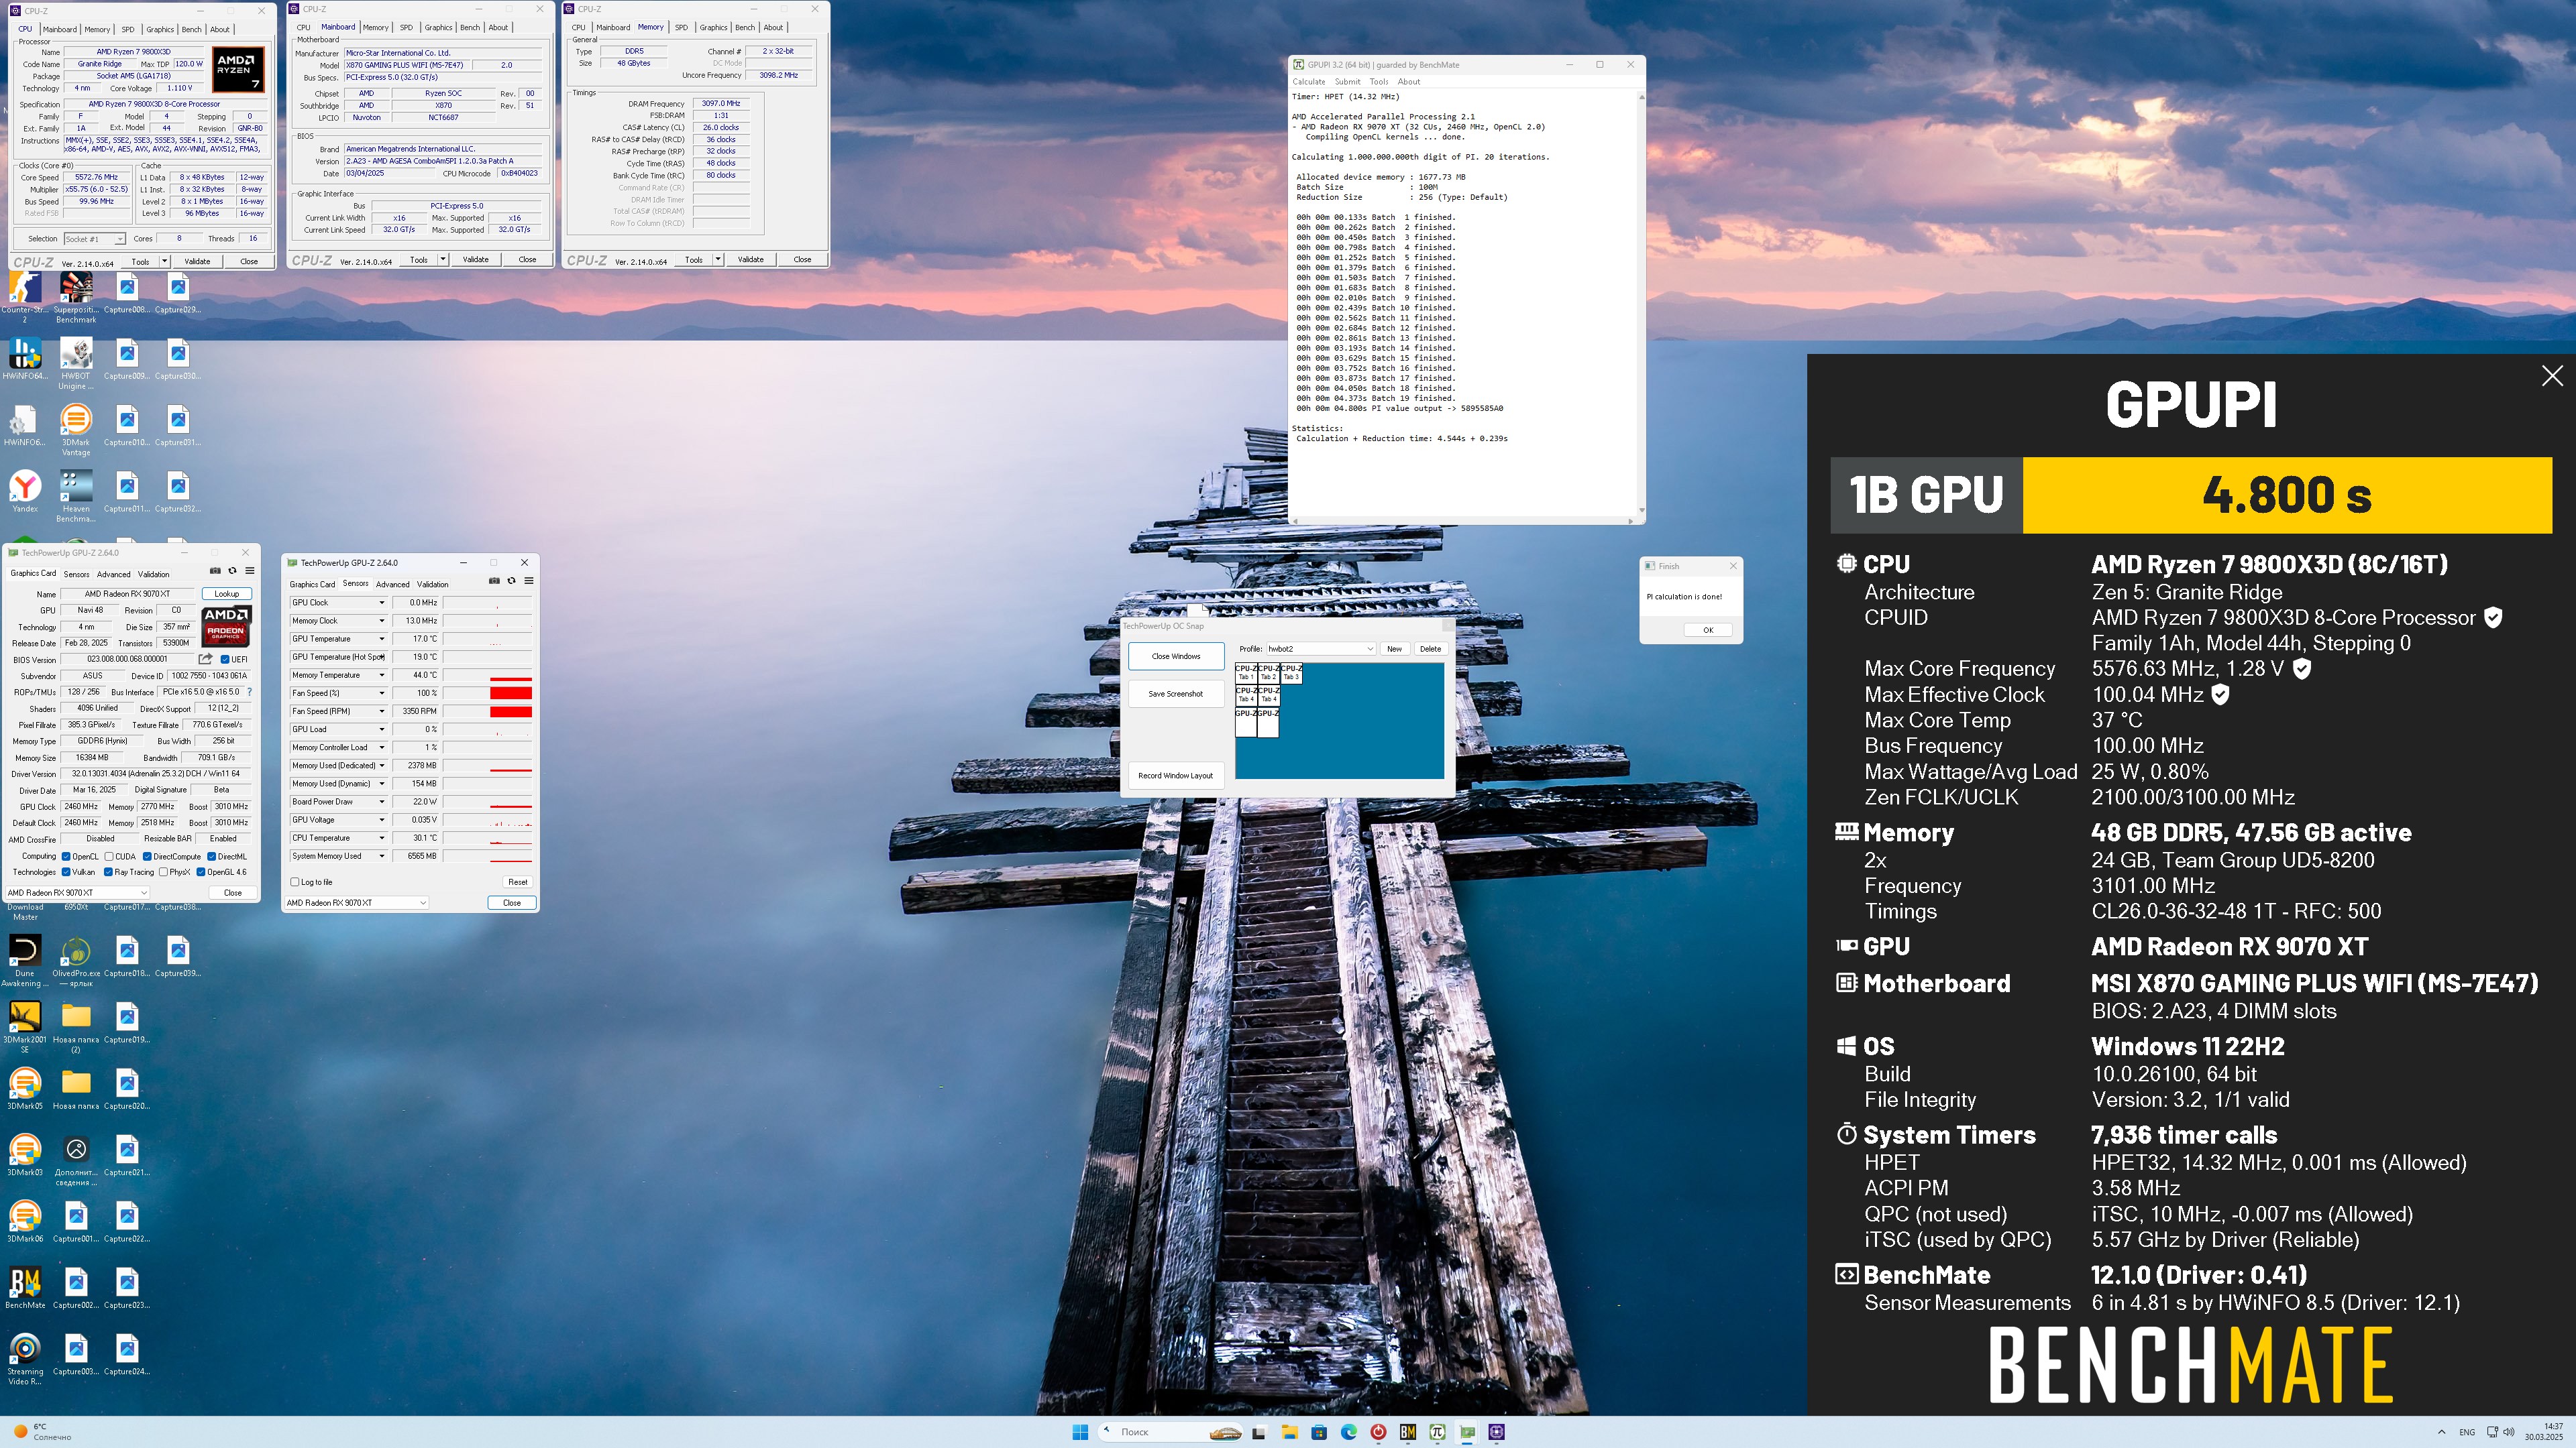
Task: Close the BenchMate GPUPI result panel with X
Action: [x=2552, y=375]
